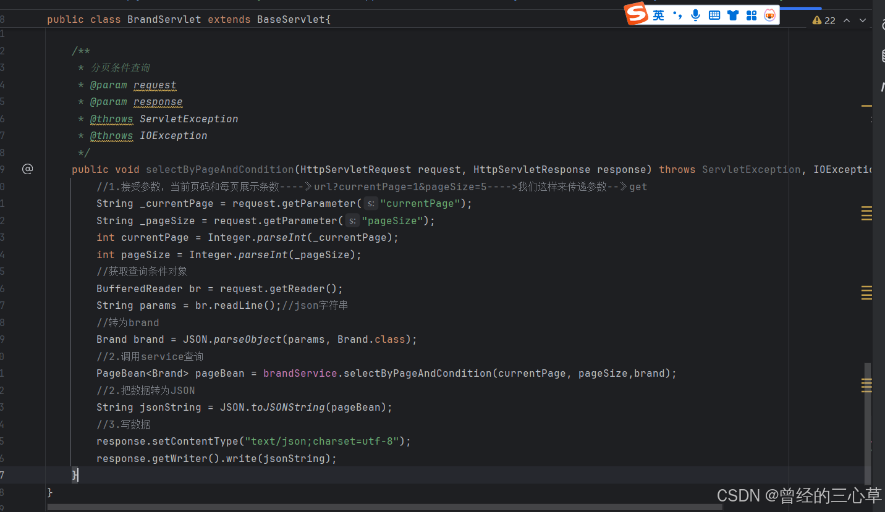Viewport: 885px width, 512px height.
Task: Click the purple "brandService" field reference
Action: pos(300,374)
